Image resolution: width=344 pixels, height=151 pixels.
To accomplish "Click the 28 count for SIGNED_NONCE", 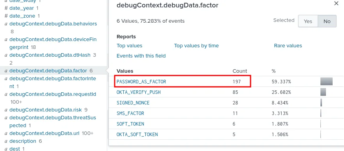I will (x=235, y=103).
